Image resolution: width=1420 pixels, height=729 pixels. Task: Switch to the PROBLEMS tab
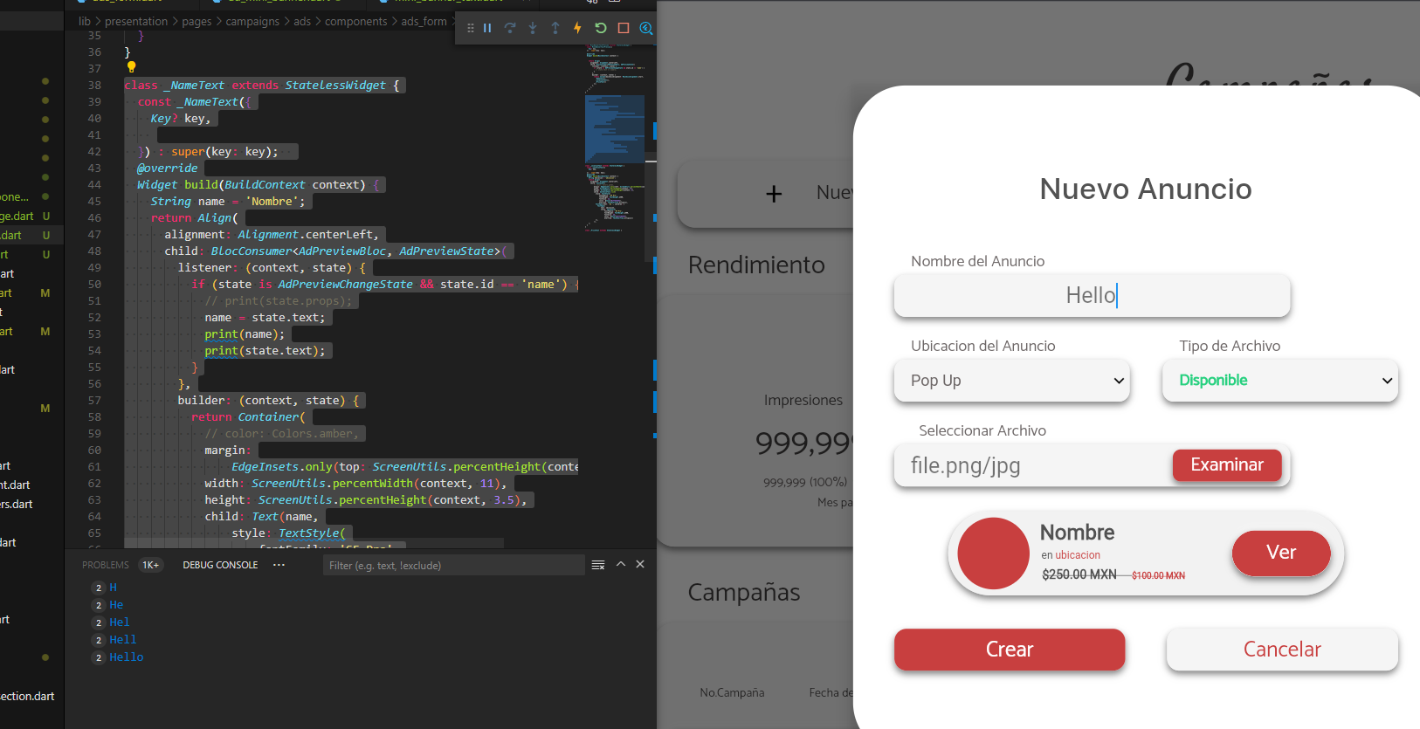[106, 565]
